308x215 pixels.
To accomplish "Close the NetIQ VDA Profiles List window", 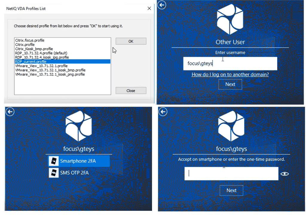I will click(x=149, y=8).
